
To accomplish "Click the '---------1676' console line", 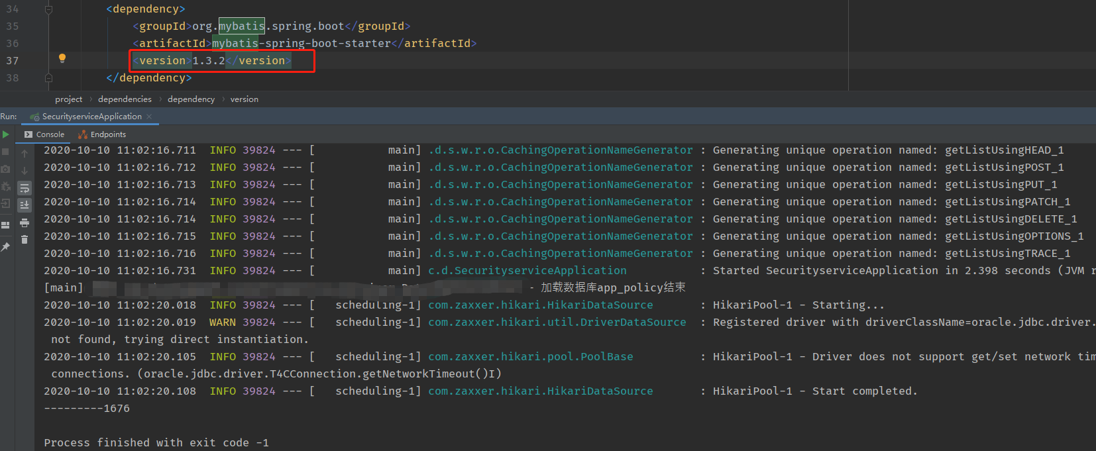I will 87,408.
